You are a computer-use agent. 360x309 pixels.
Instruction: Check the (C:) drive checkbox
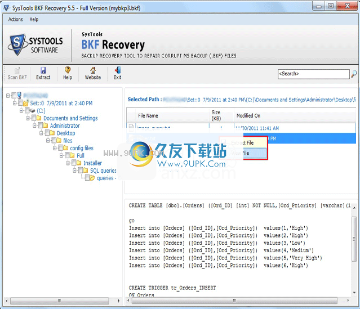point(27,110)
